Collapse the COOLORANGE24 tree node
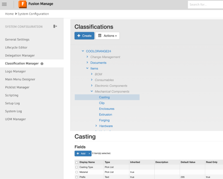223x179 pixels. click(83, 51)
